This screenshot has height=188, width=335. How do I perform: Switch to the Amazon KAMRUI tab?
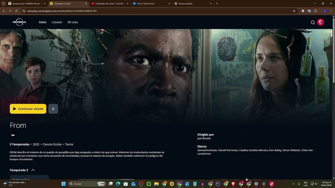pyautogui.click(x=27, y=4)
